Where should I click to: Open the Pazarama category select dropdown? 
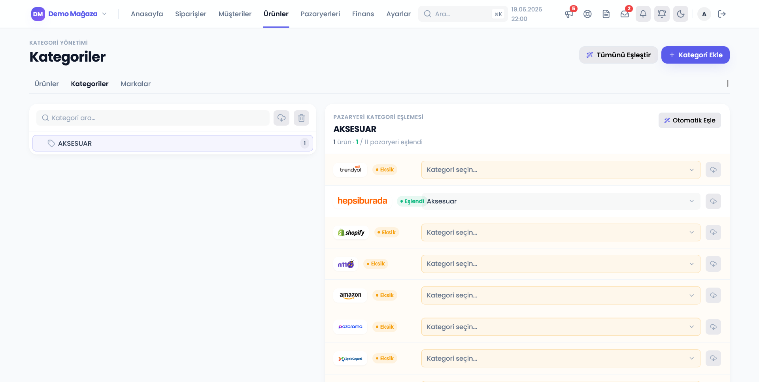[561, 327]
